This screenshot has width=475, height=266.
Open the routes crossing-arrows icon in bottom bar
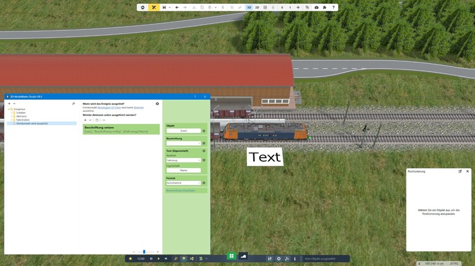pos(192,259)
